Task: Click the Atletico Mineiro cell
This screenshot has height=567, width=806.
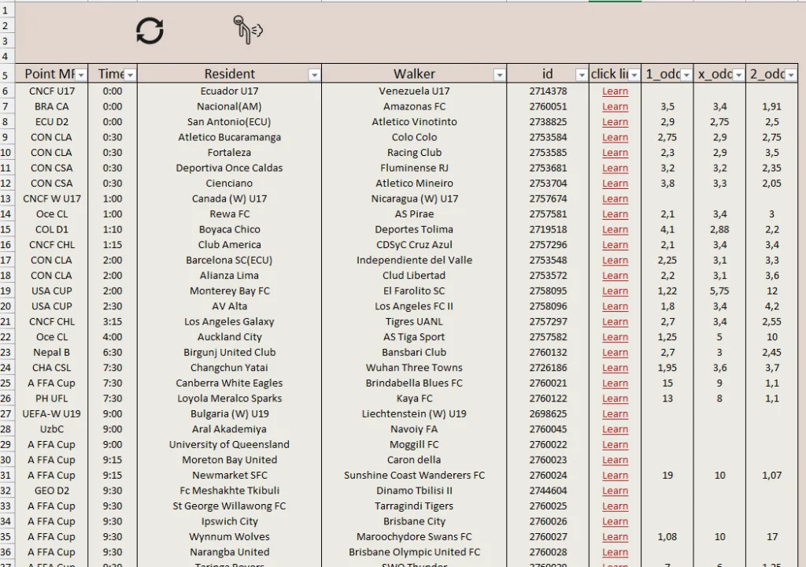Action: 414,183
